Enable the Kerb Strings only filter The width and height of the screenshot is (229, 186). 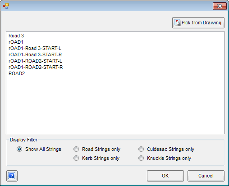pos(76,158)
